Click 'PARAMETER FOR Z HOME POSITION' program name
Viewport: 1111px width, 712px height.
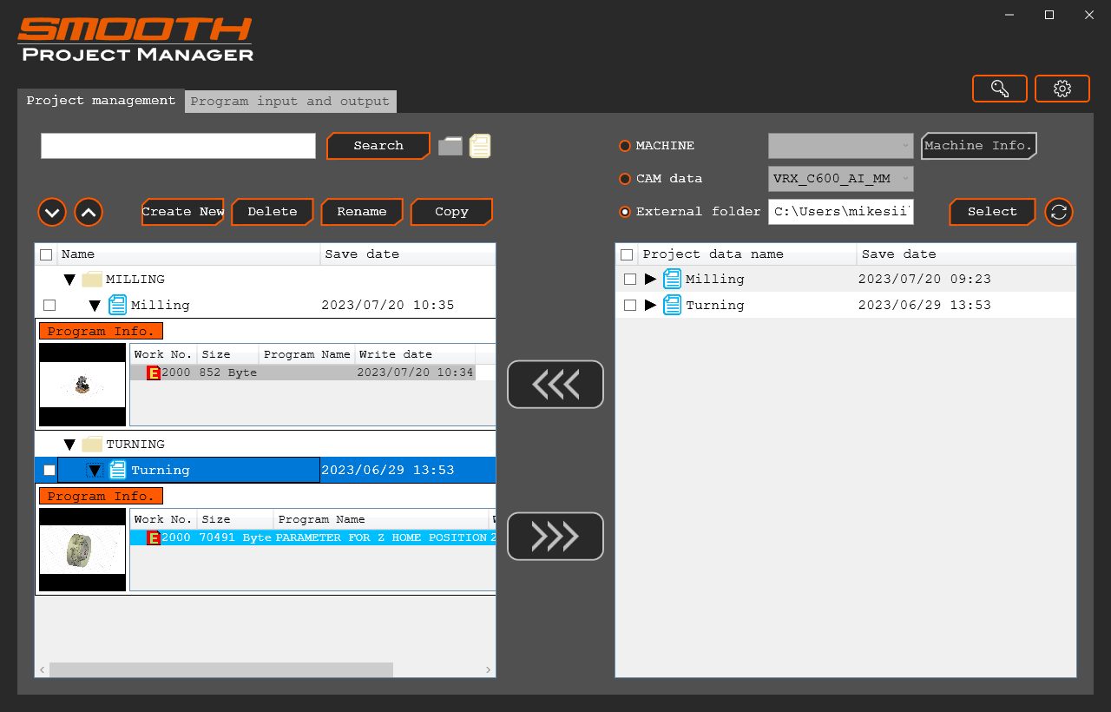[381, 538]
